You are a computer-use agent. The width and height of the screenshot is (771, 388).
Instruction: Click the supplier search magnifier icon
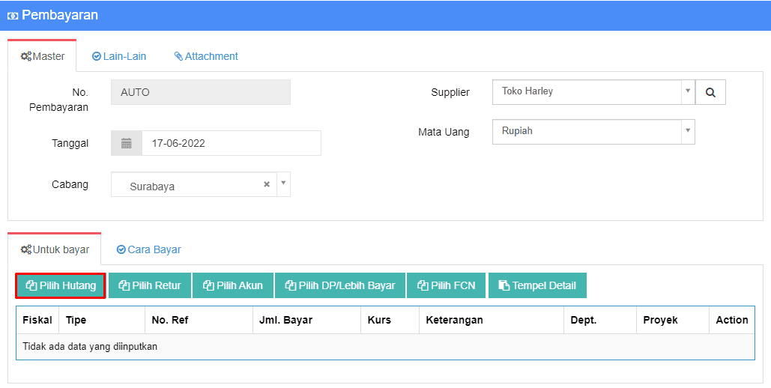[710, 92]
